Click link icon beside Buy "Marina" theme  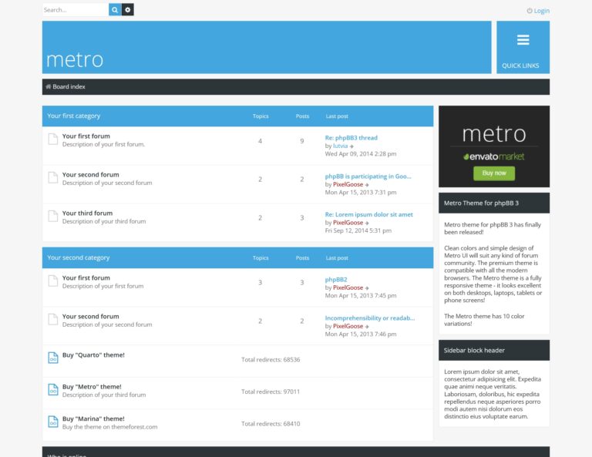click(x=53, y=422)
